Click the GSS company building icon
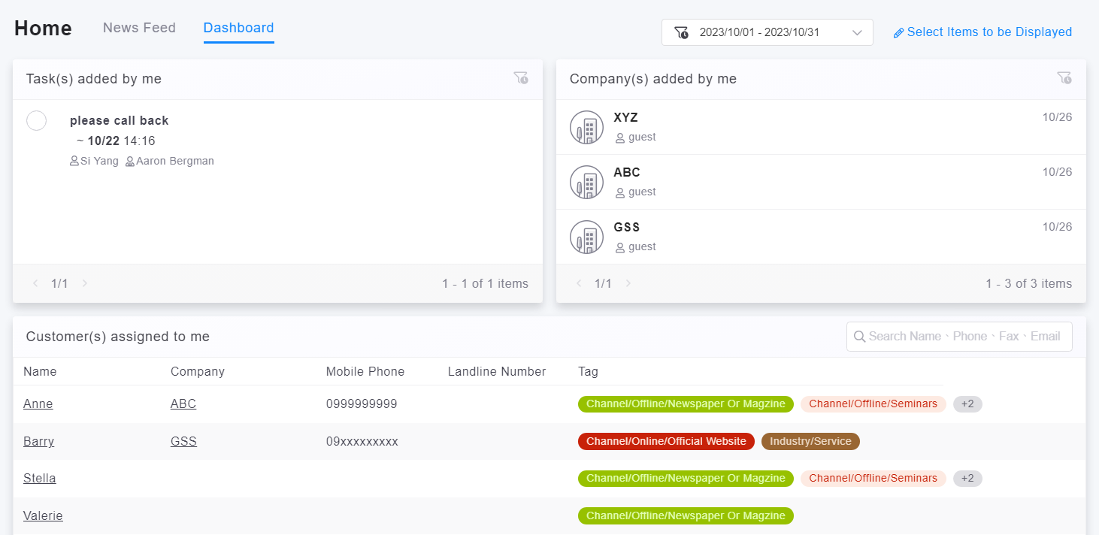This screenshot has width=1099, height=535. (x=586, y=237)
